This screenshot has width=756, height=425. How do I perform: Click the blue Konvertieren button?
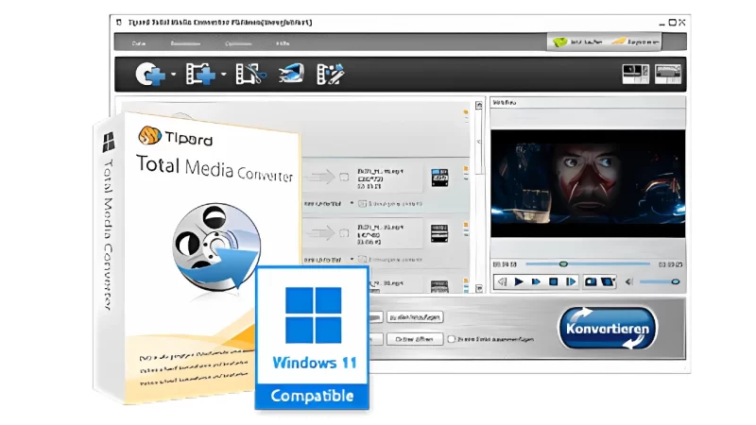[608, 329]
